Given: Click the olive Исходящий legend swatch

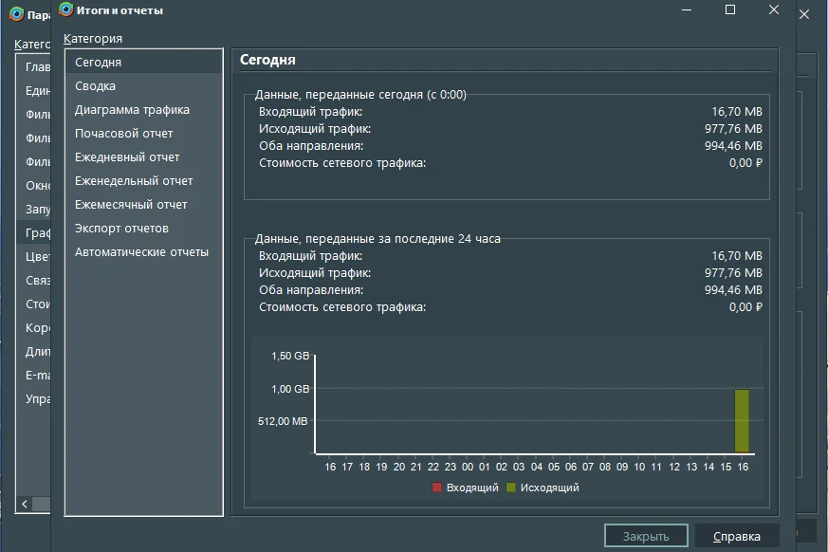Looking at the screenshot, I should (x=511, y=488).
